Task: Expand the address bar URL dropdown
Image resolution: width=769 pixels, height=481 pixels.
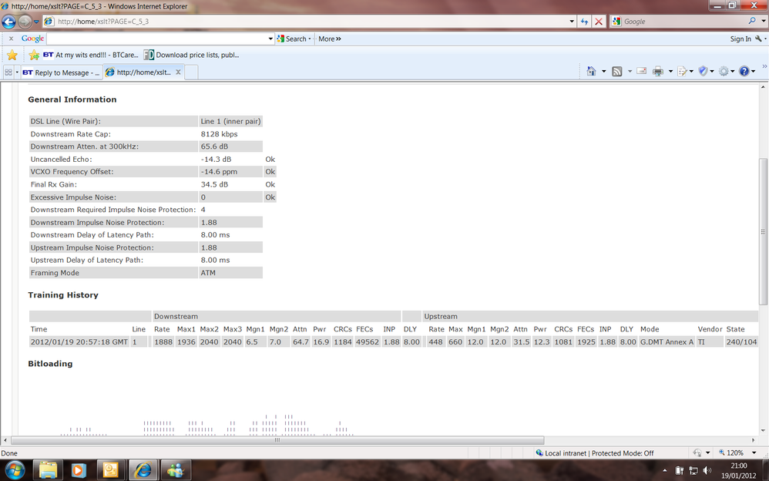Action: pyautogui.click(x=572, y=22)
